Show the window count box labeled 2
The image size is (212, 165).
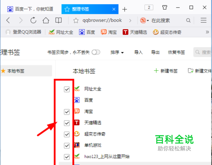(x=149, y=7)
